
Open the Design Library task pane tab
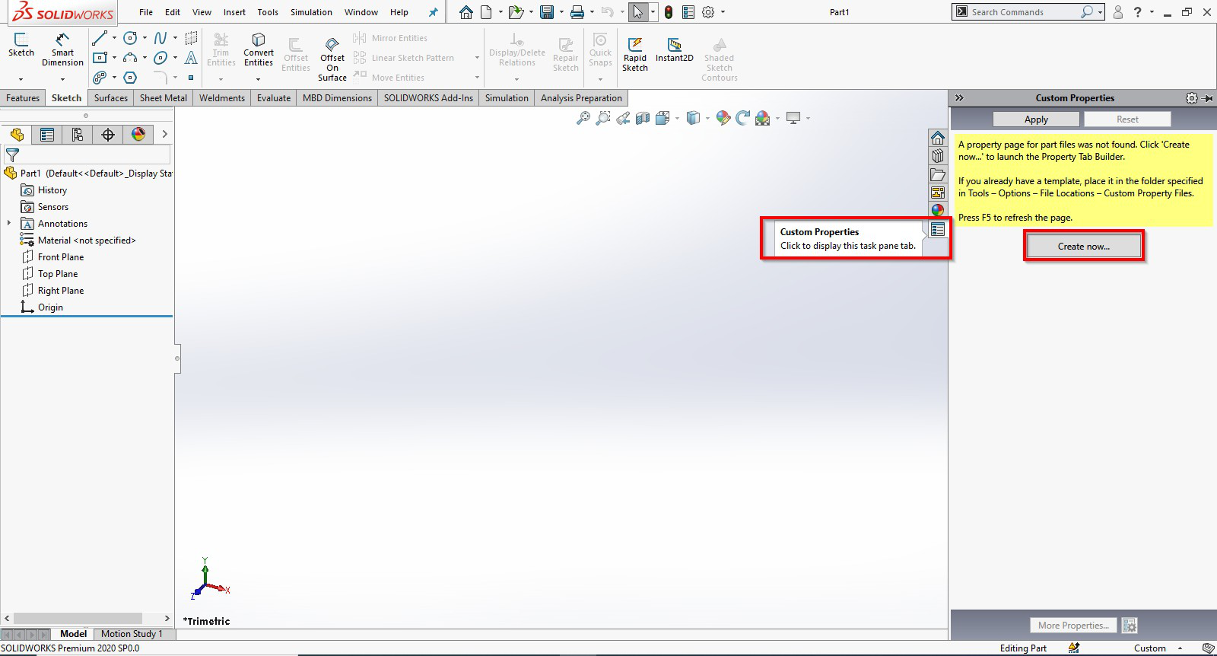(x=938, y=156)
